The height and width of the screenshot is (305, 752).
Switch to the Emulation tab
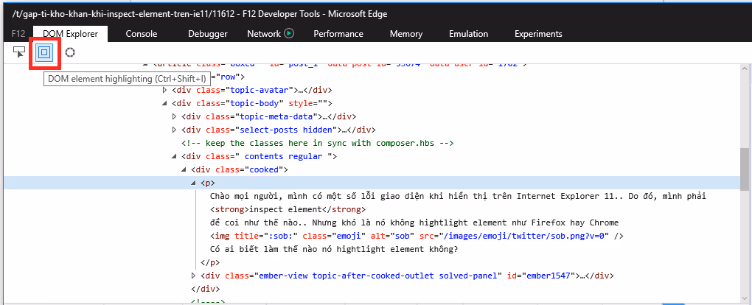pyautogui.click(x=469, y=34)
